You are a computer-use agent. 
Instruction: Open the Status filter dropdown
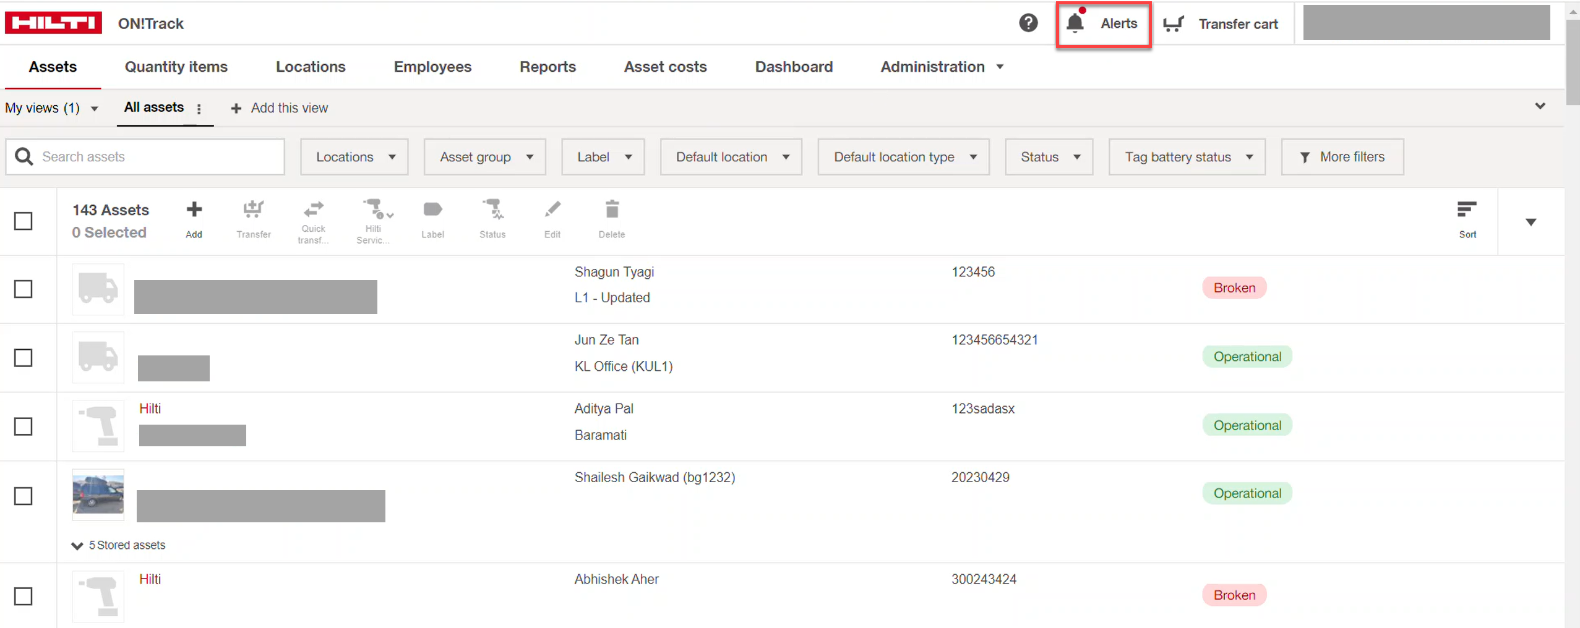tap(1049, 157)
